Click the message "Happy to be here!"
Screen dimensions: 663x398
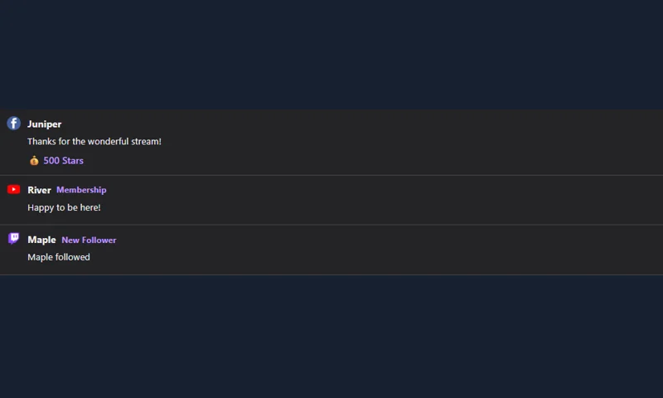point(65,207)
